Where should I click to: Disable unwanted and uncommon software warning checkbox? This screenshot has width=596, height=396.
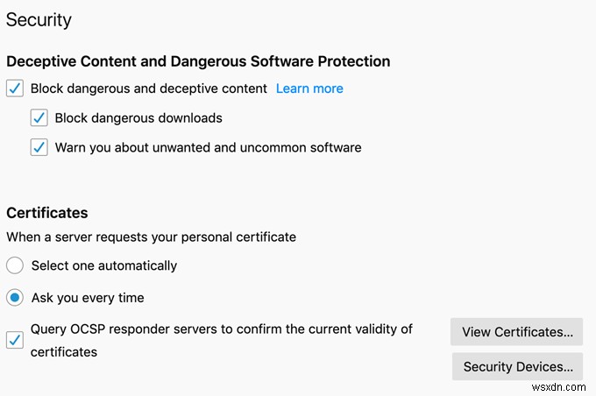click(x=39, y=148)
